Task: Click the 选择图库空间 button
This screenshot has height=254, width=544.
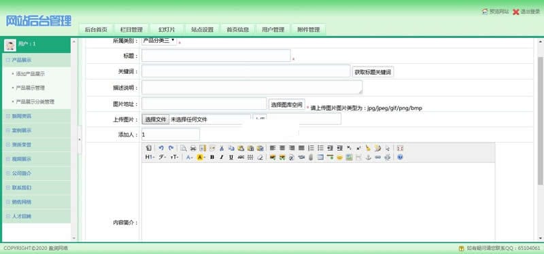Action: (286, 105)
